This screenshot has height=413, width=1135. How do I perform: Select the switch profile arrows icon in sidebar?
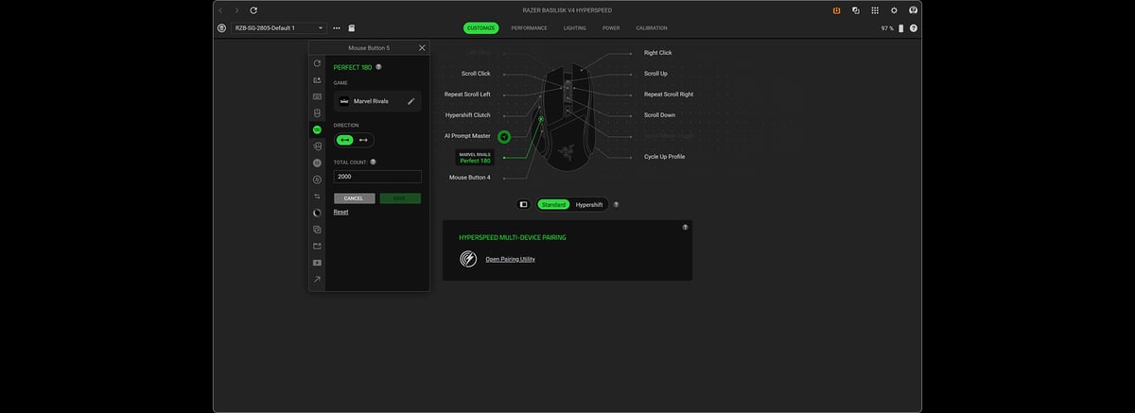317,196
